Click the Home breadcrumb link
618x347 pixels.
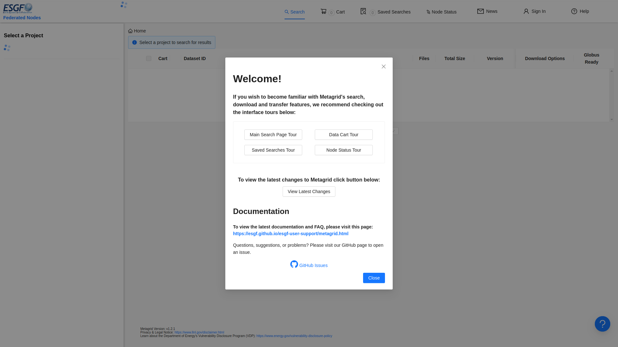coord(137,31)
